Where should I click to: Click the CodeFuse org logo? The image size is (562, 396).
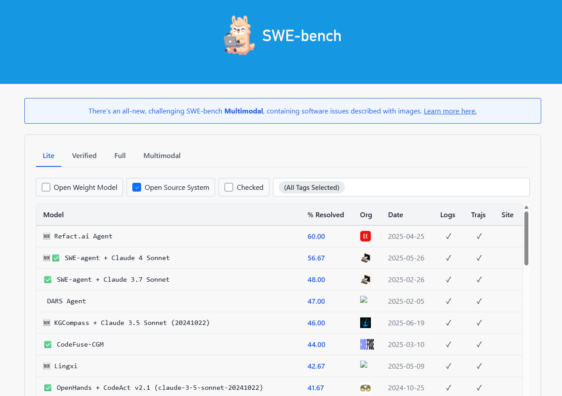click(x=367, y=344)
